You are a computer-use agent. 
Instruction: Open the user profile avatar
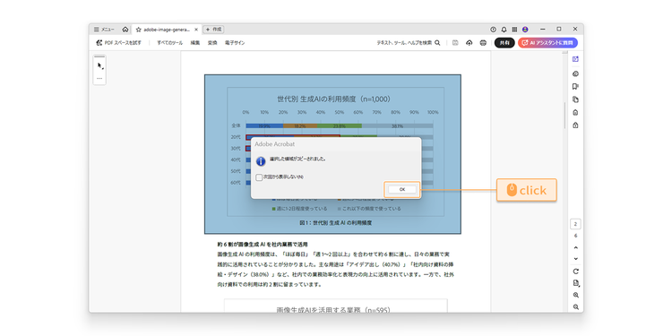click(525, 30)
